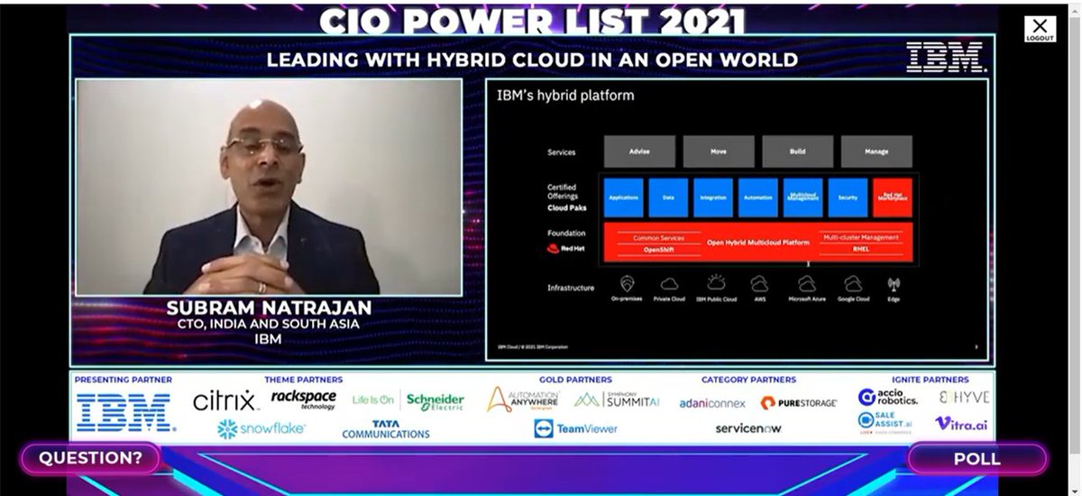Select the Multicloud Management tile

pyautogui.click(x=802, y=197)
